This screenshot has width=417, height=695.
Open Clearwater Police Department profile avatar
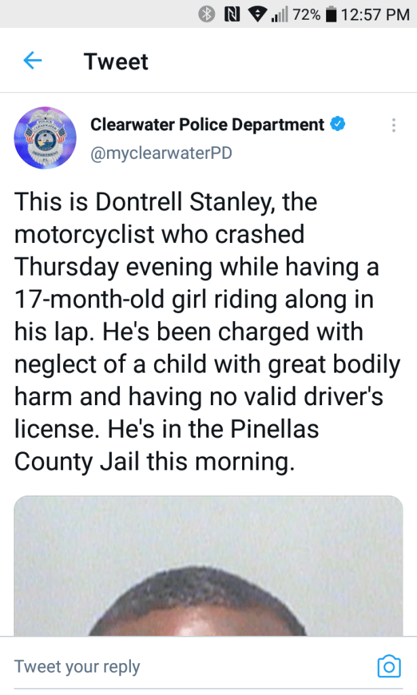(x=40, y=136)
